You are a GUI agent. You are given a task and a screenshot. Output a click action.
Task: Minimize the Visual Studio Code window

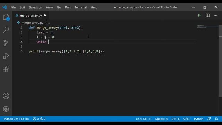click(x=194, y=7)
